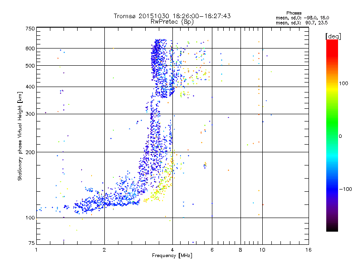Click the colorbar tick label '0'
This screenshot has width=363, height=272.
(340, 136)
